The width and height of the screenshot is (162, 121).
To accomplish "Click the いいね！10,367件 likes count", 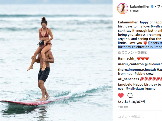I will (132, 102).
